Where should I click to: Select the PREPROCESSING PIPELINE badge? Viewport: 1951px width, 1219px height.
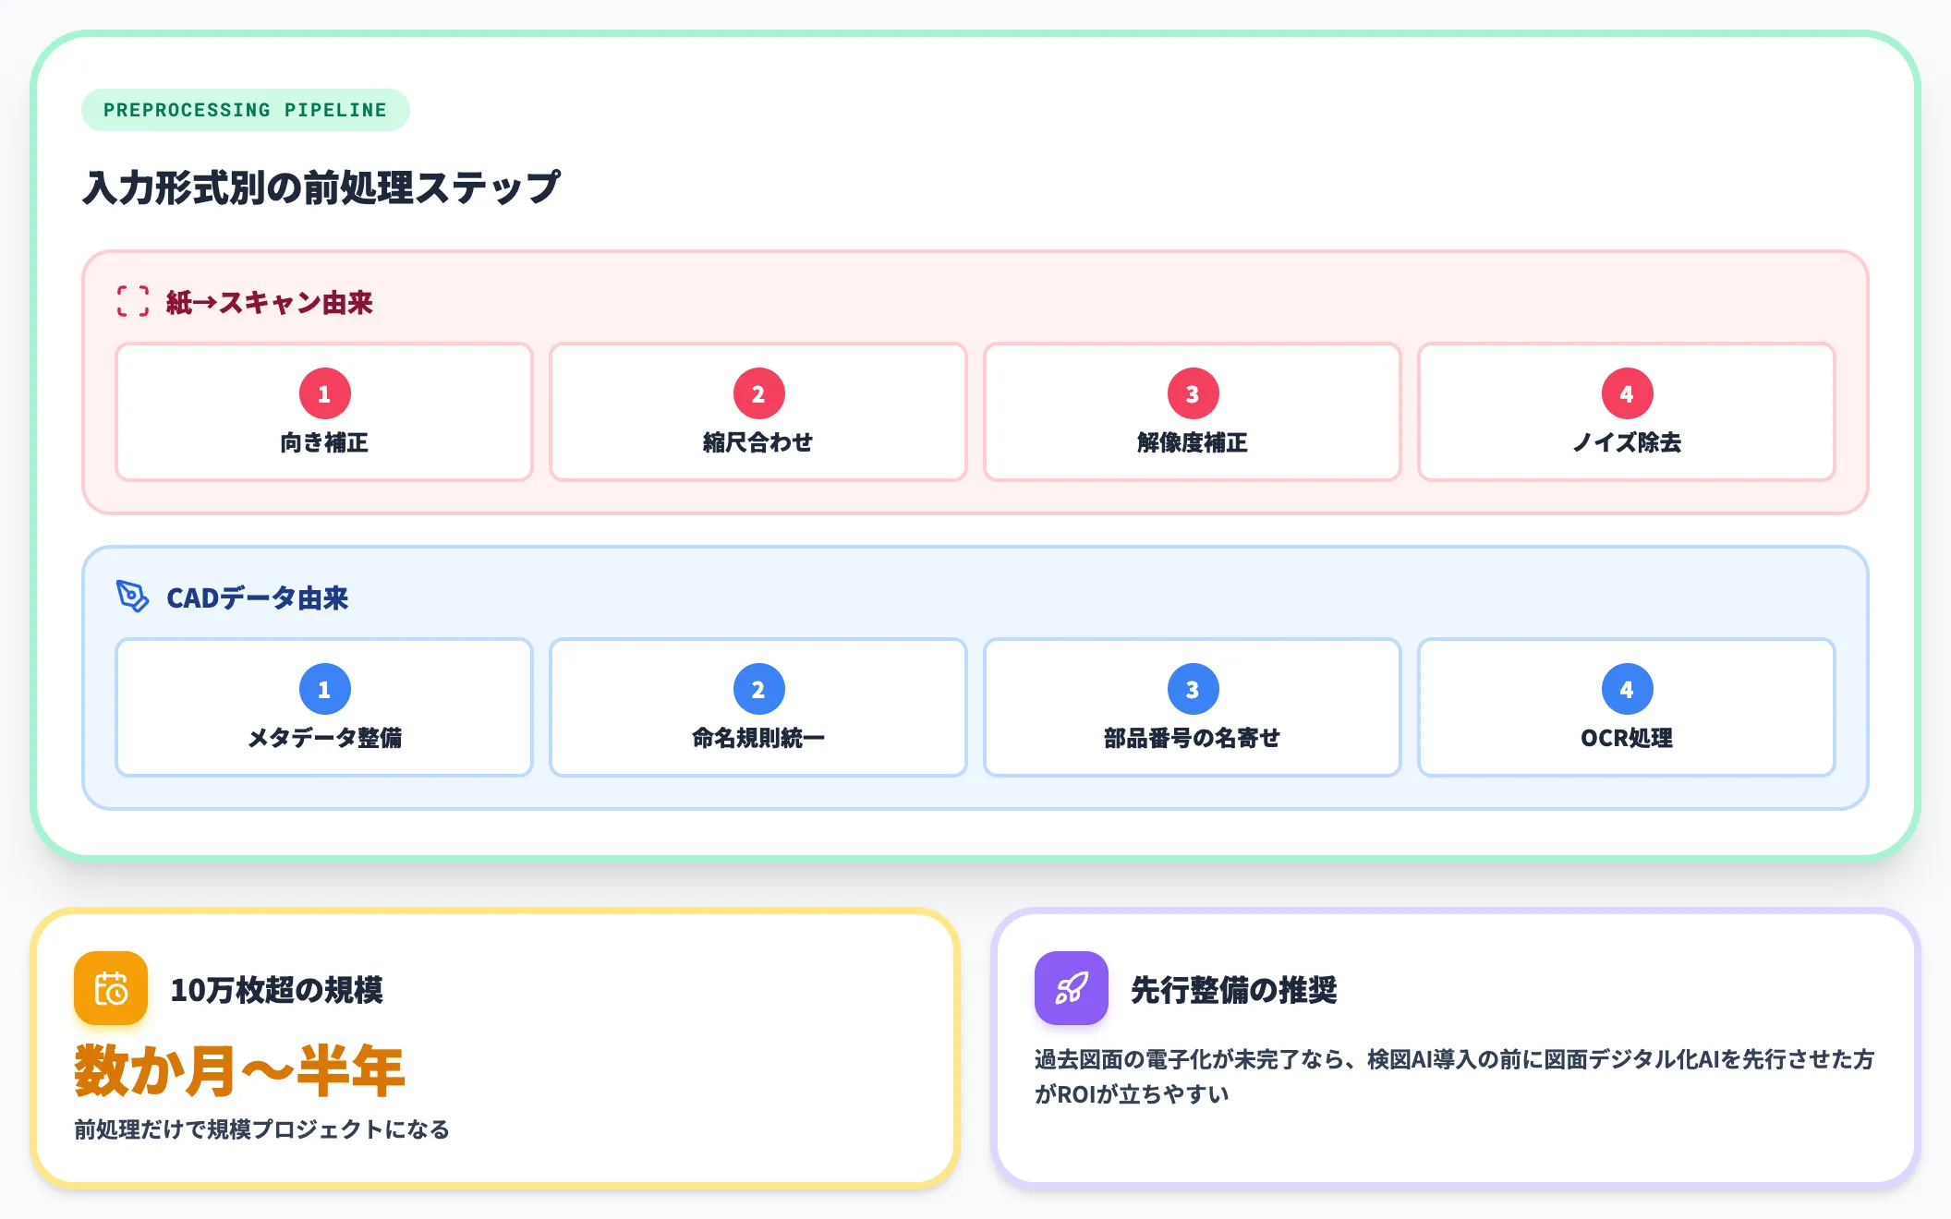point(246,110)
